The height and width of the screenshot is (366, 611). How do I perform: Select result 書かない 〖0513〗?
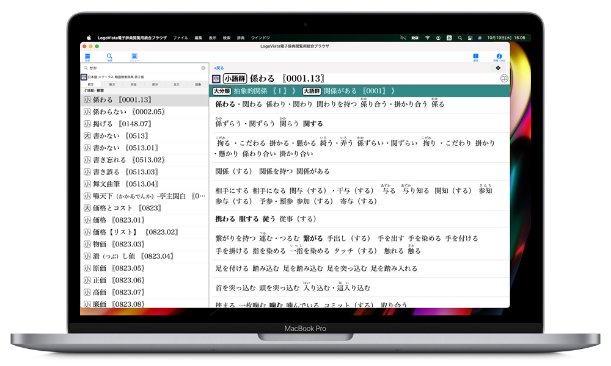point(145,136)
